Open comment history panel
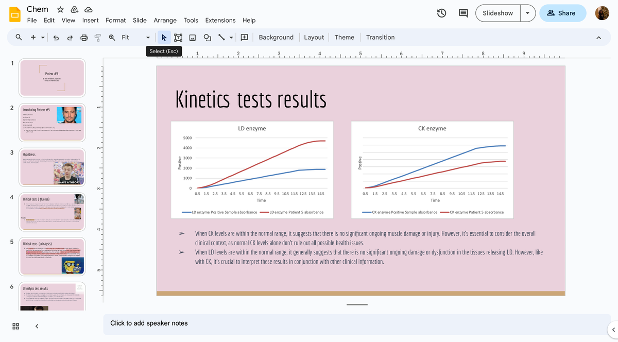The image size is (618, 342). pyautogui.click(x=463, y=13)
